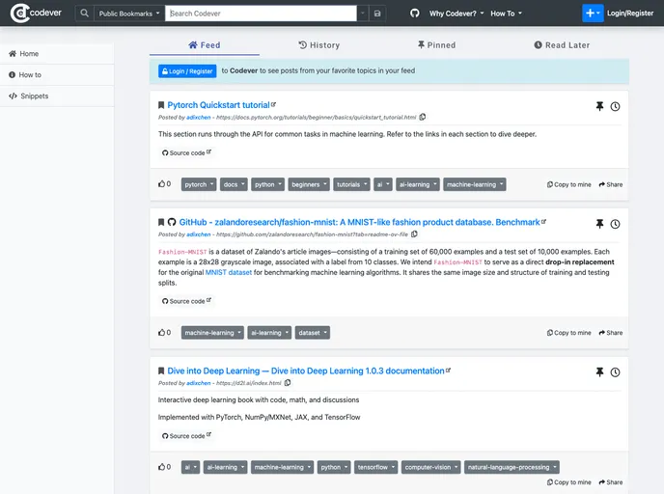Copy the Pytorch tutorial URL to clipboard
Image resolution: width=664 pixels, height=494 pixels.
(422, 117)
